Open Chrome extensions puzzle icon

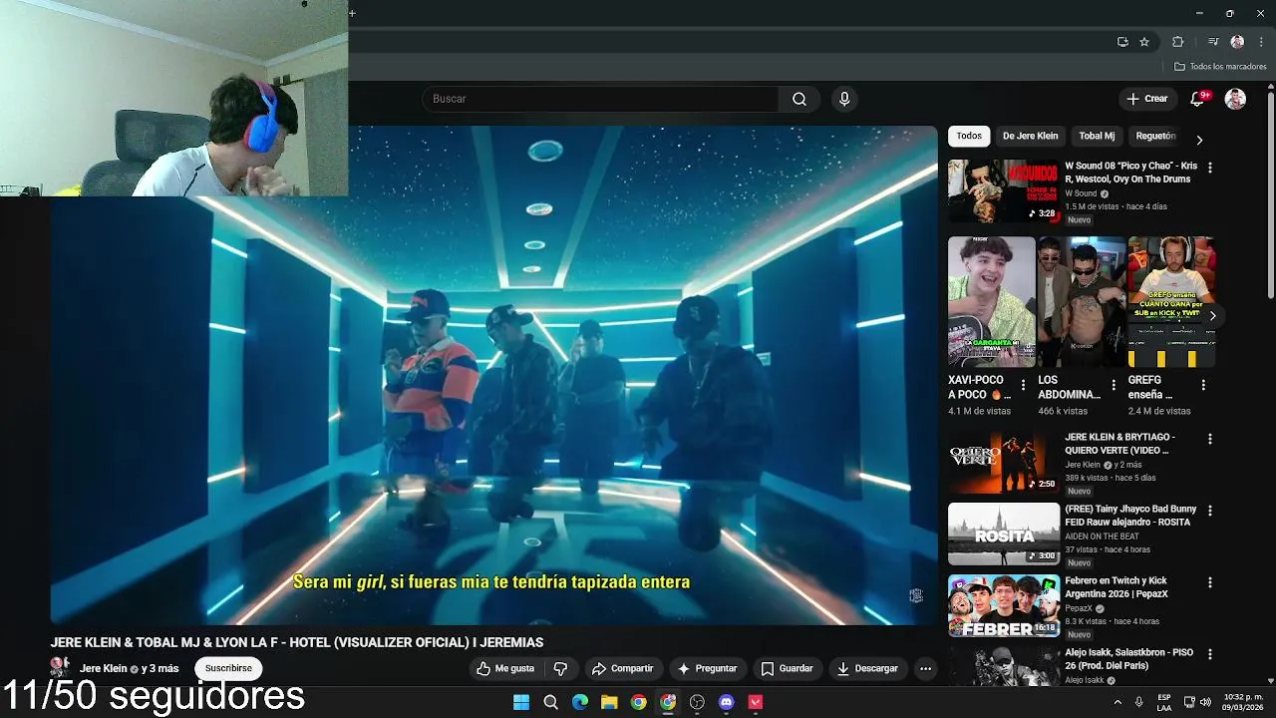1177,42
